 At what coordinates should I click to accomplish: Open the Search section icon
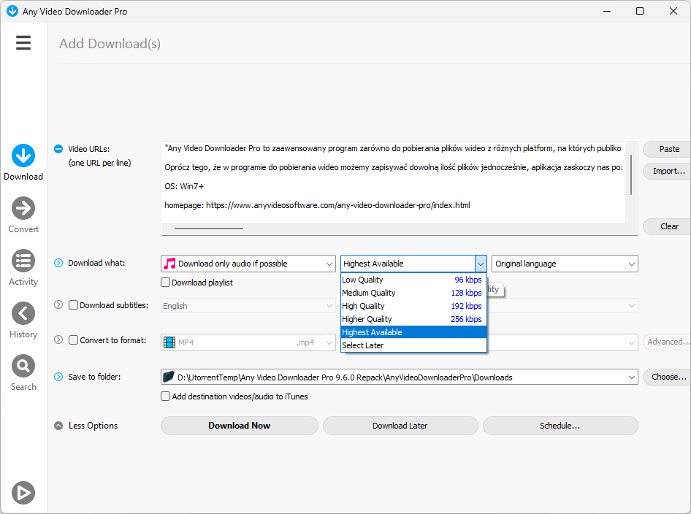pos(23,366)
